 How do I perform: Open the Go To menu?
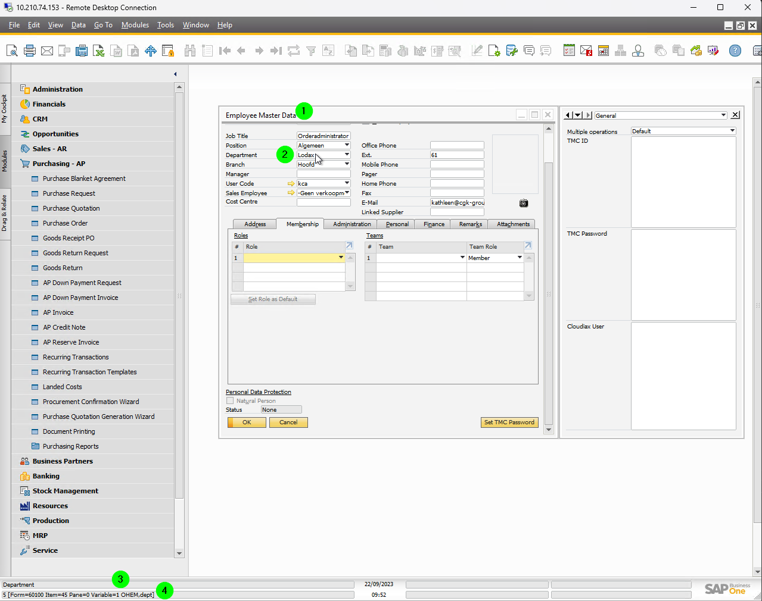[x=103, y=25]
